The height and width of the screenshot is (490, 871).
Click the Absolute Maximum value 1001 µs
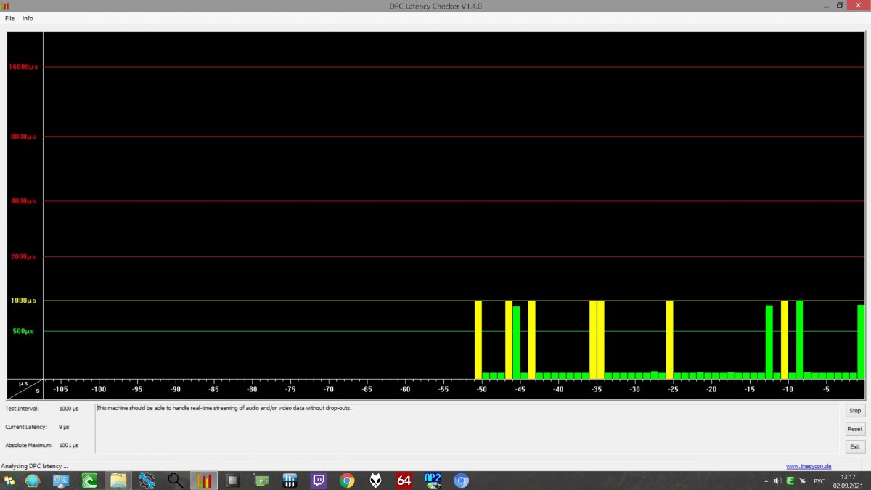69,445
